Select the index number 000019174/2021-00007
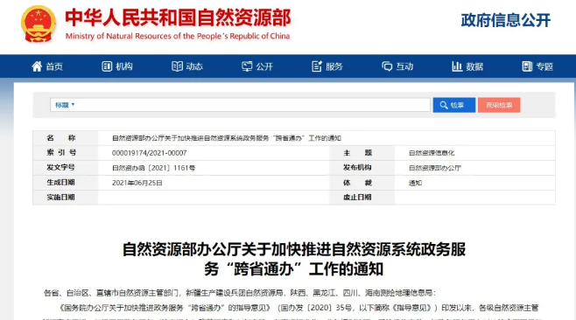 pyautogui.click(x=149, y=153)
